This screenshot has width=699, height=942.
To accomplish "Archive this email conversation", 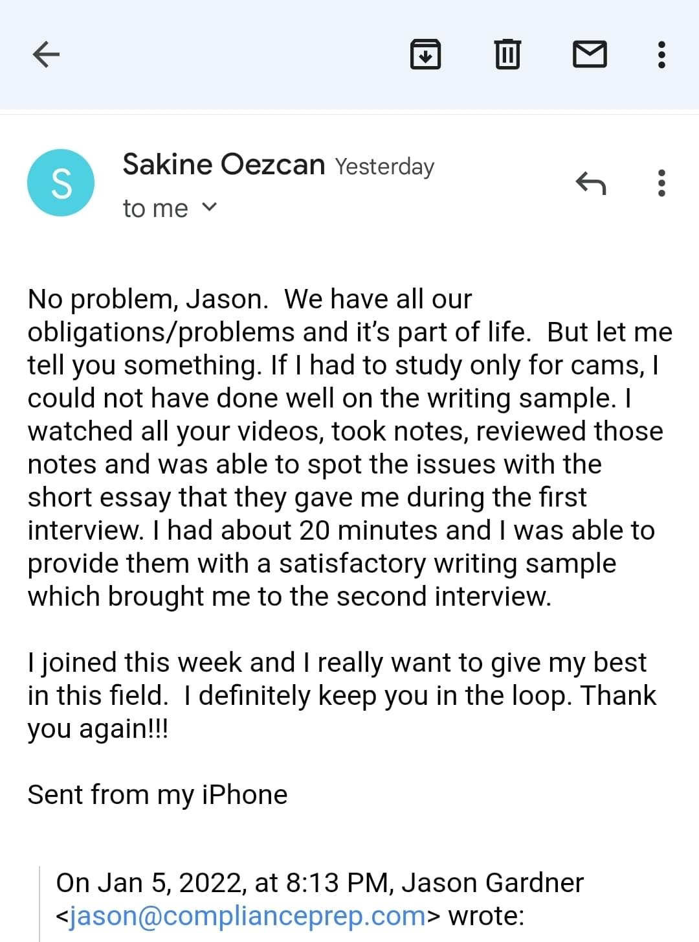I will tap(425, 54).
